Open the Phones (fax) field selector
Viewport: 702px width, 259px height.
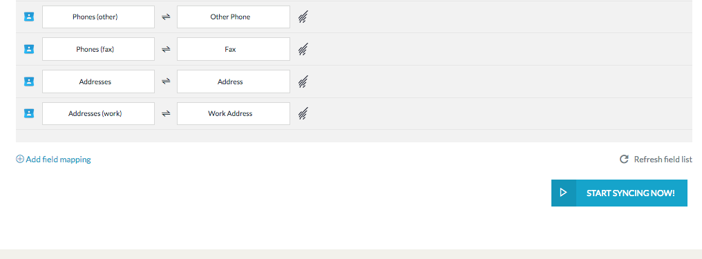pos(99,49)
